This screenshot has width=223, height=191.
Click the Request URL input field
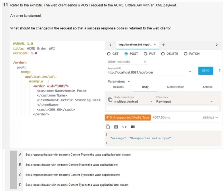(147, 72)
